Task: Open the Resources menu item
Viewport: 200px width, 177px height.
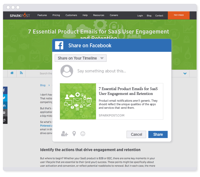Action: tap(99, 15)
